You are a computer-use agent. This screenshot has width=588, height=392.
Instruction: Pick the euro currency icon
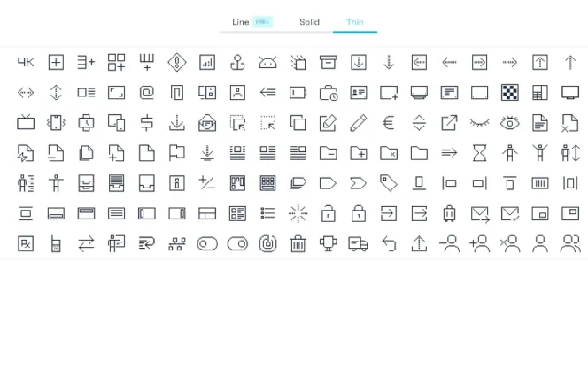pos(388,123)
